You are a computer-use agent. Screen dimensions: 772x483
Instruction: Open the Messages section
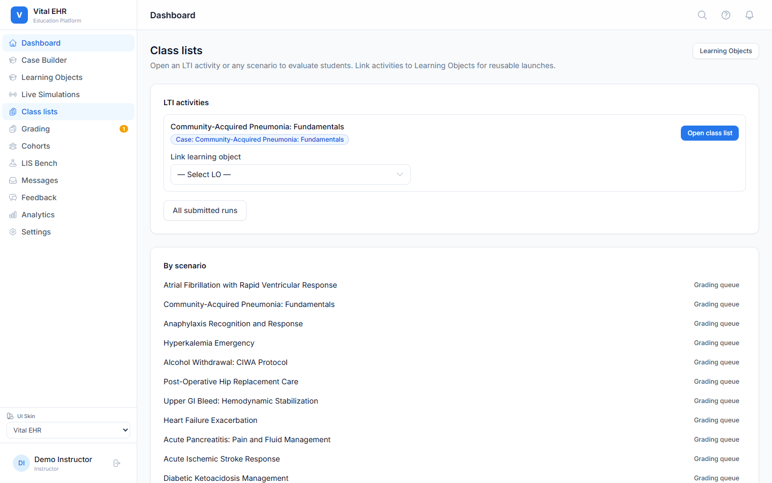pos(68,180)
